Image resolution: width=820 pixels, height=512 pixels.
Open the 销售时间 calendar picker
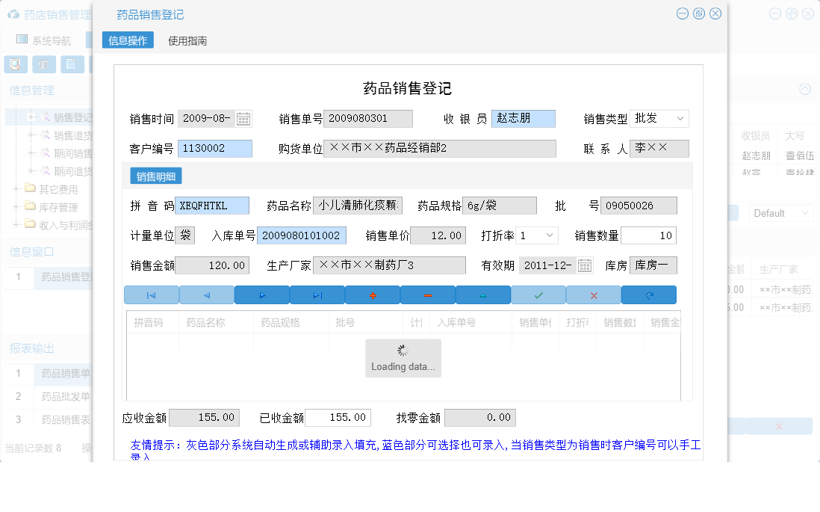coord(244,118)
